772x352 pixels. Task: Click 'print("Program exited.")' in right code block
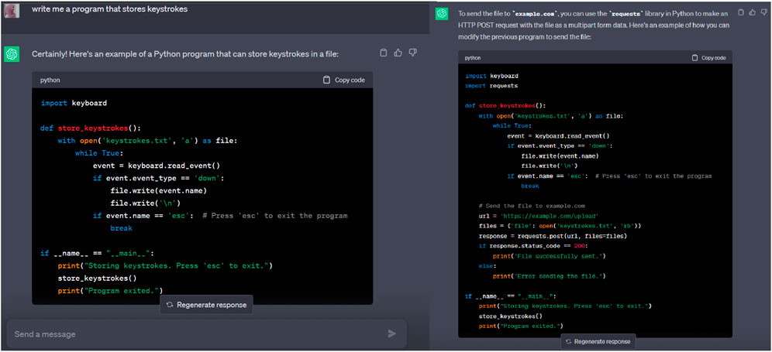pos(520,326)
